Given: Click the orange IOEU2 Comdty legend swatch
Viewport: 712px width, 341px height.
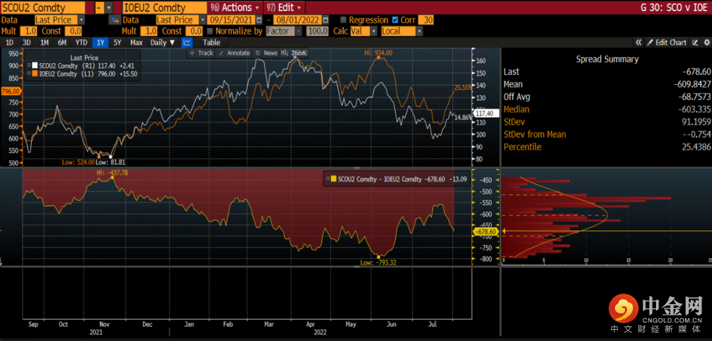Looking at the screenshot, I should (x=34, y=74).
